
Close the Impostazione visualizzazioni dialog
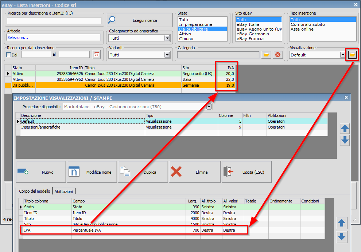point(346,98)
